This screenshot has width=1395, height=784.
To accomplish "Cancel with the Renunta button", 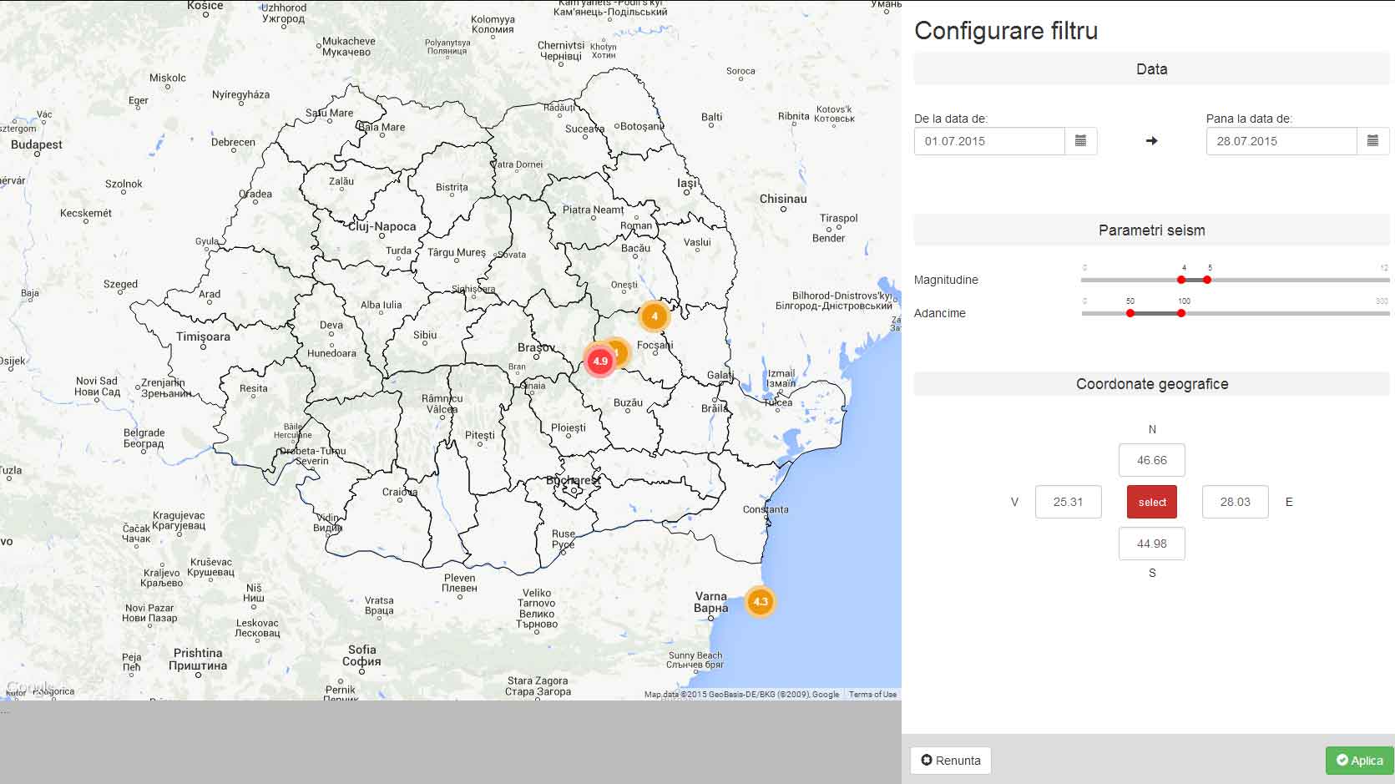I will [x=950, y=761].
